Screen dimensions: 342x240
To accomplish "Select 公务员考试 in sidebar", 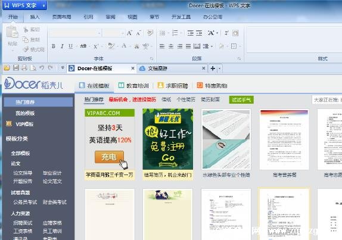I will 25,202.
